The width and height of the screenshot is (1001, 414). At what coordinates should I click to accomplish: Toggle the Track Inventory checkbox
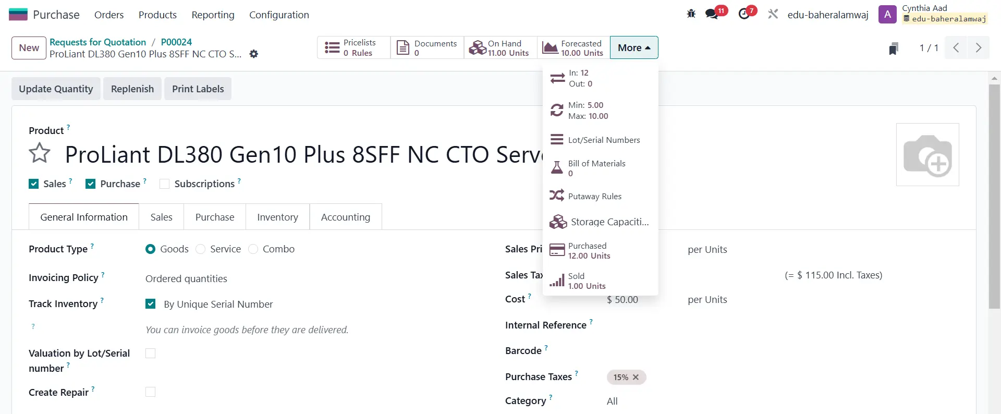click(151, 304)
